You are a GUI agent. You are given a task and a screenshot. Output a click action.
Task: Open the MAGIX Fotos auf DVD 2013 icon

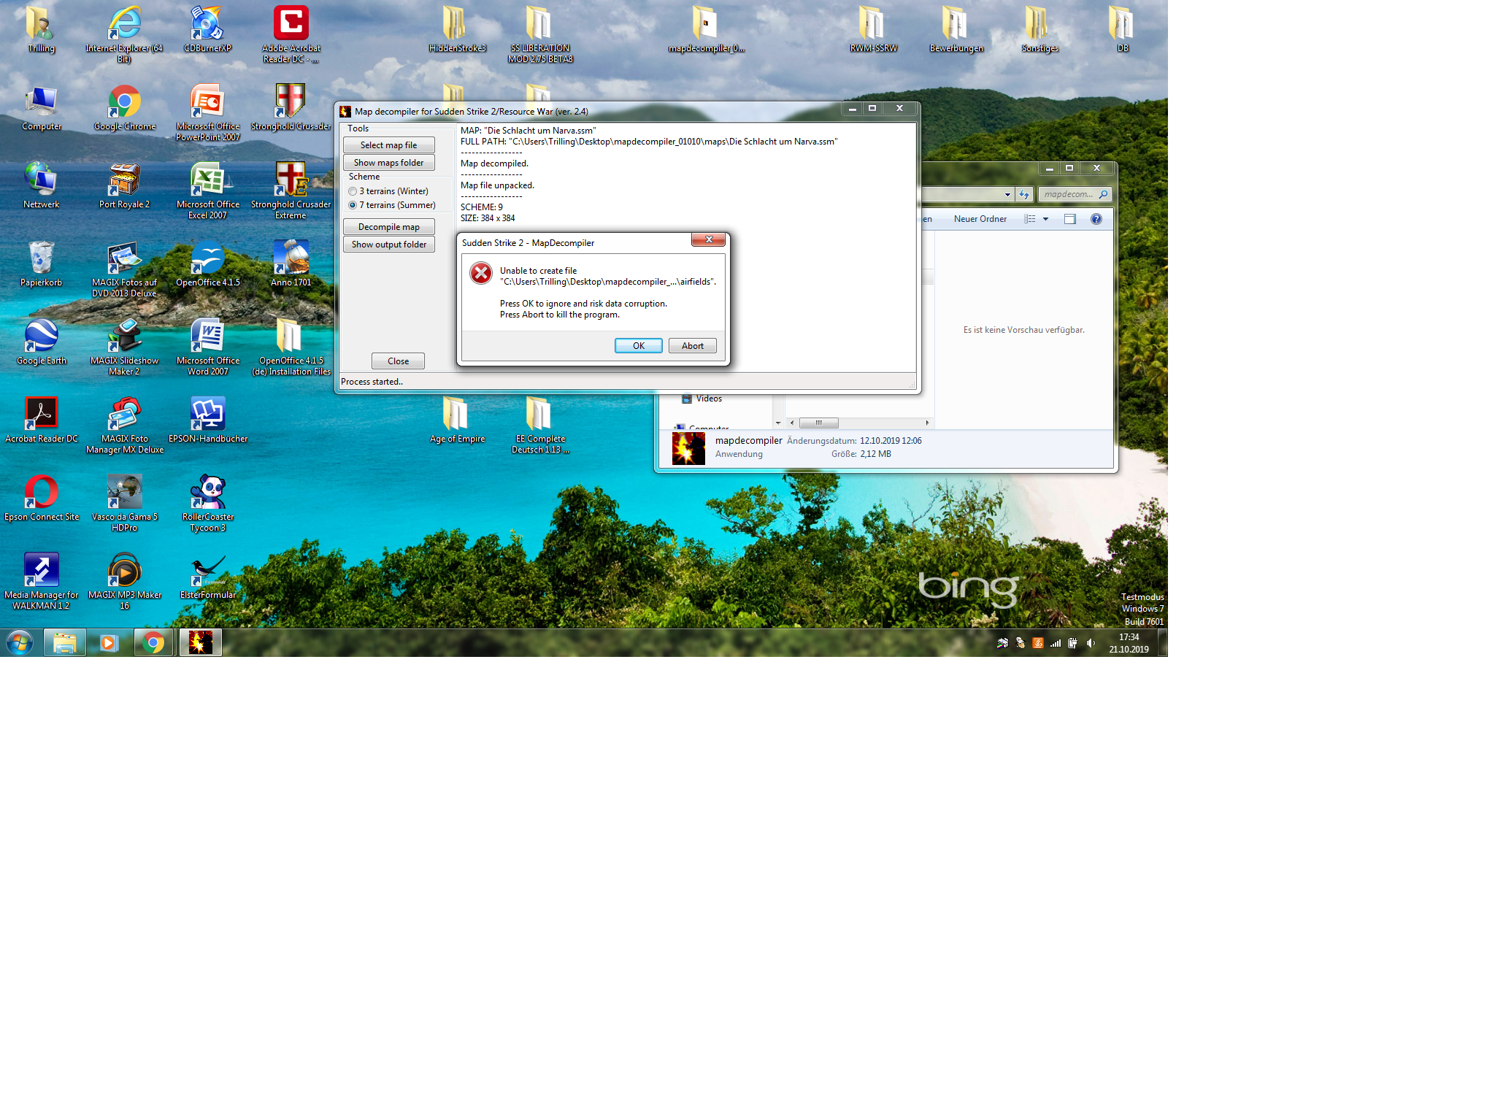(124, 268)
